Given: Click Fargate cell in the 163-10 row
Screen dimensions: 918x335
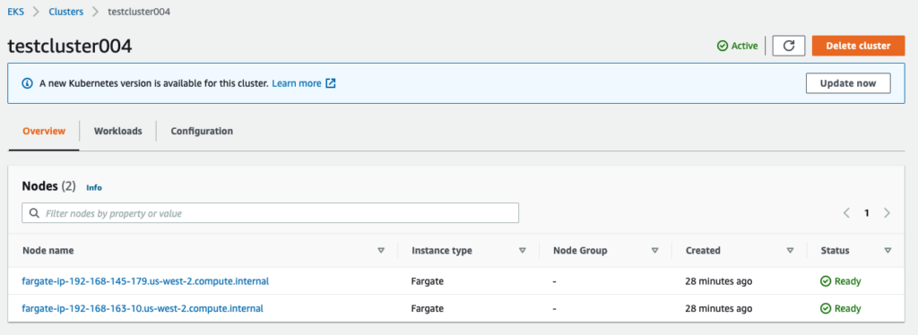Looking at the screenshot, I should coord(428,308).
